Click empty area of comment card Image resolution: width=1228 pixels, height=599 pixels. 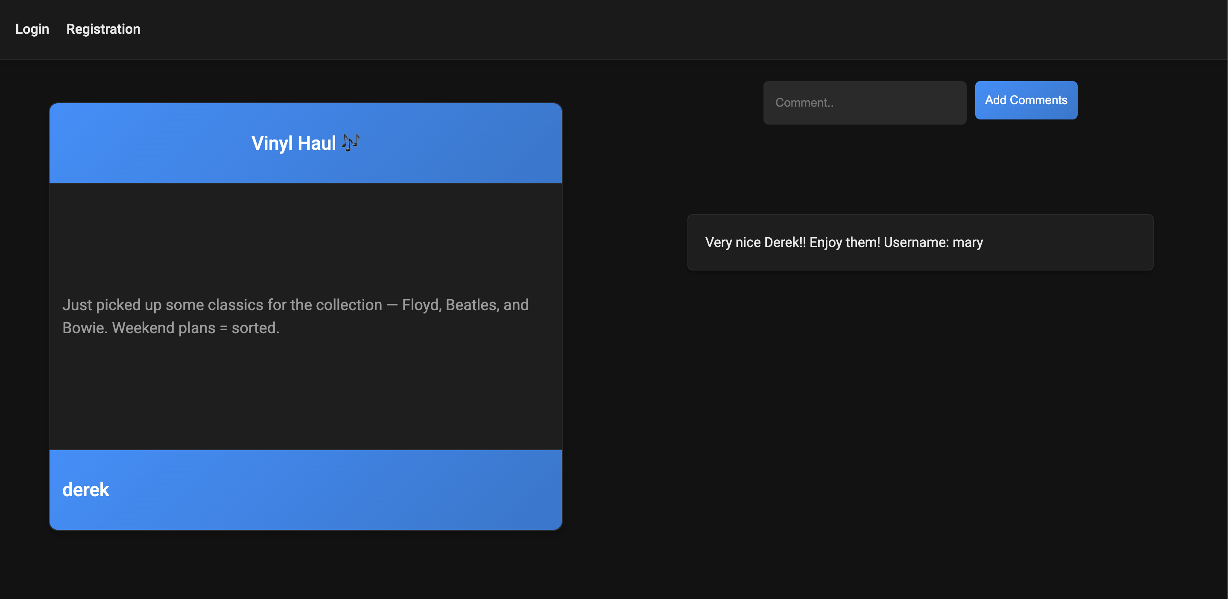click(x=1073, y=242)
